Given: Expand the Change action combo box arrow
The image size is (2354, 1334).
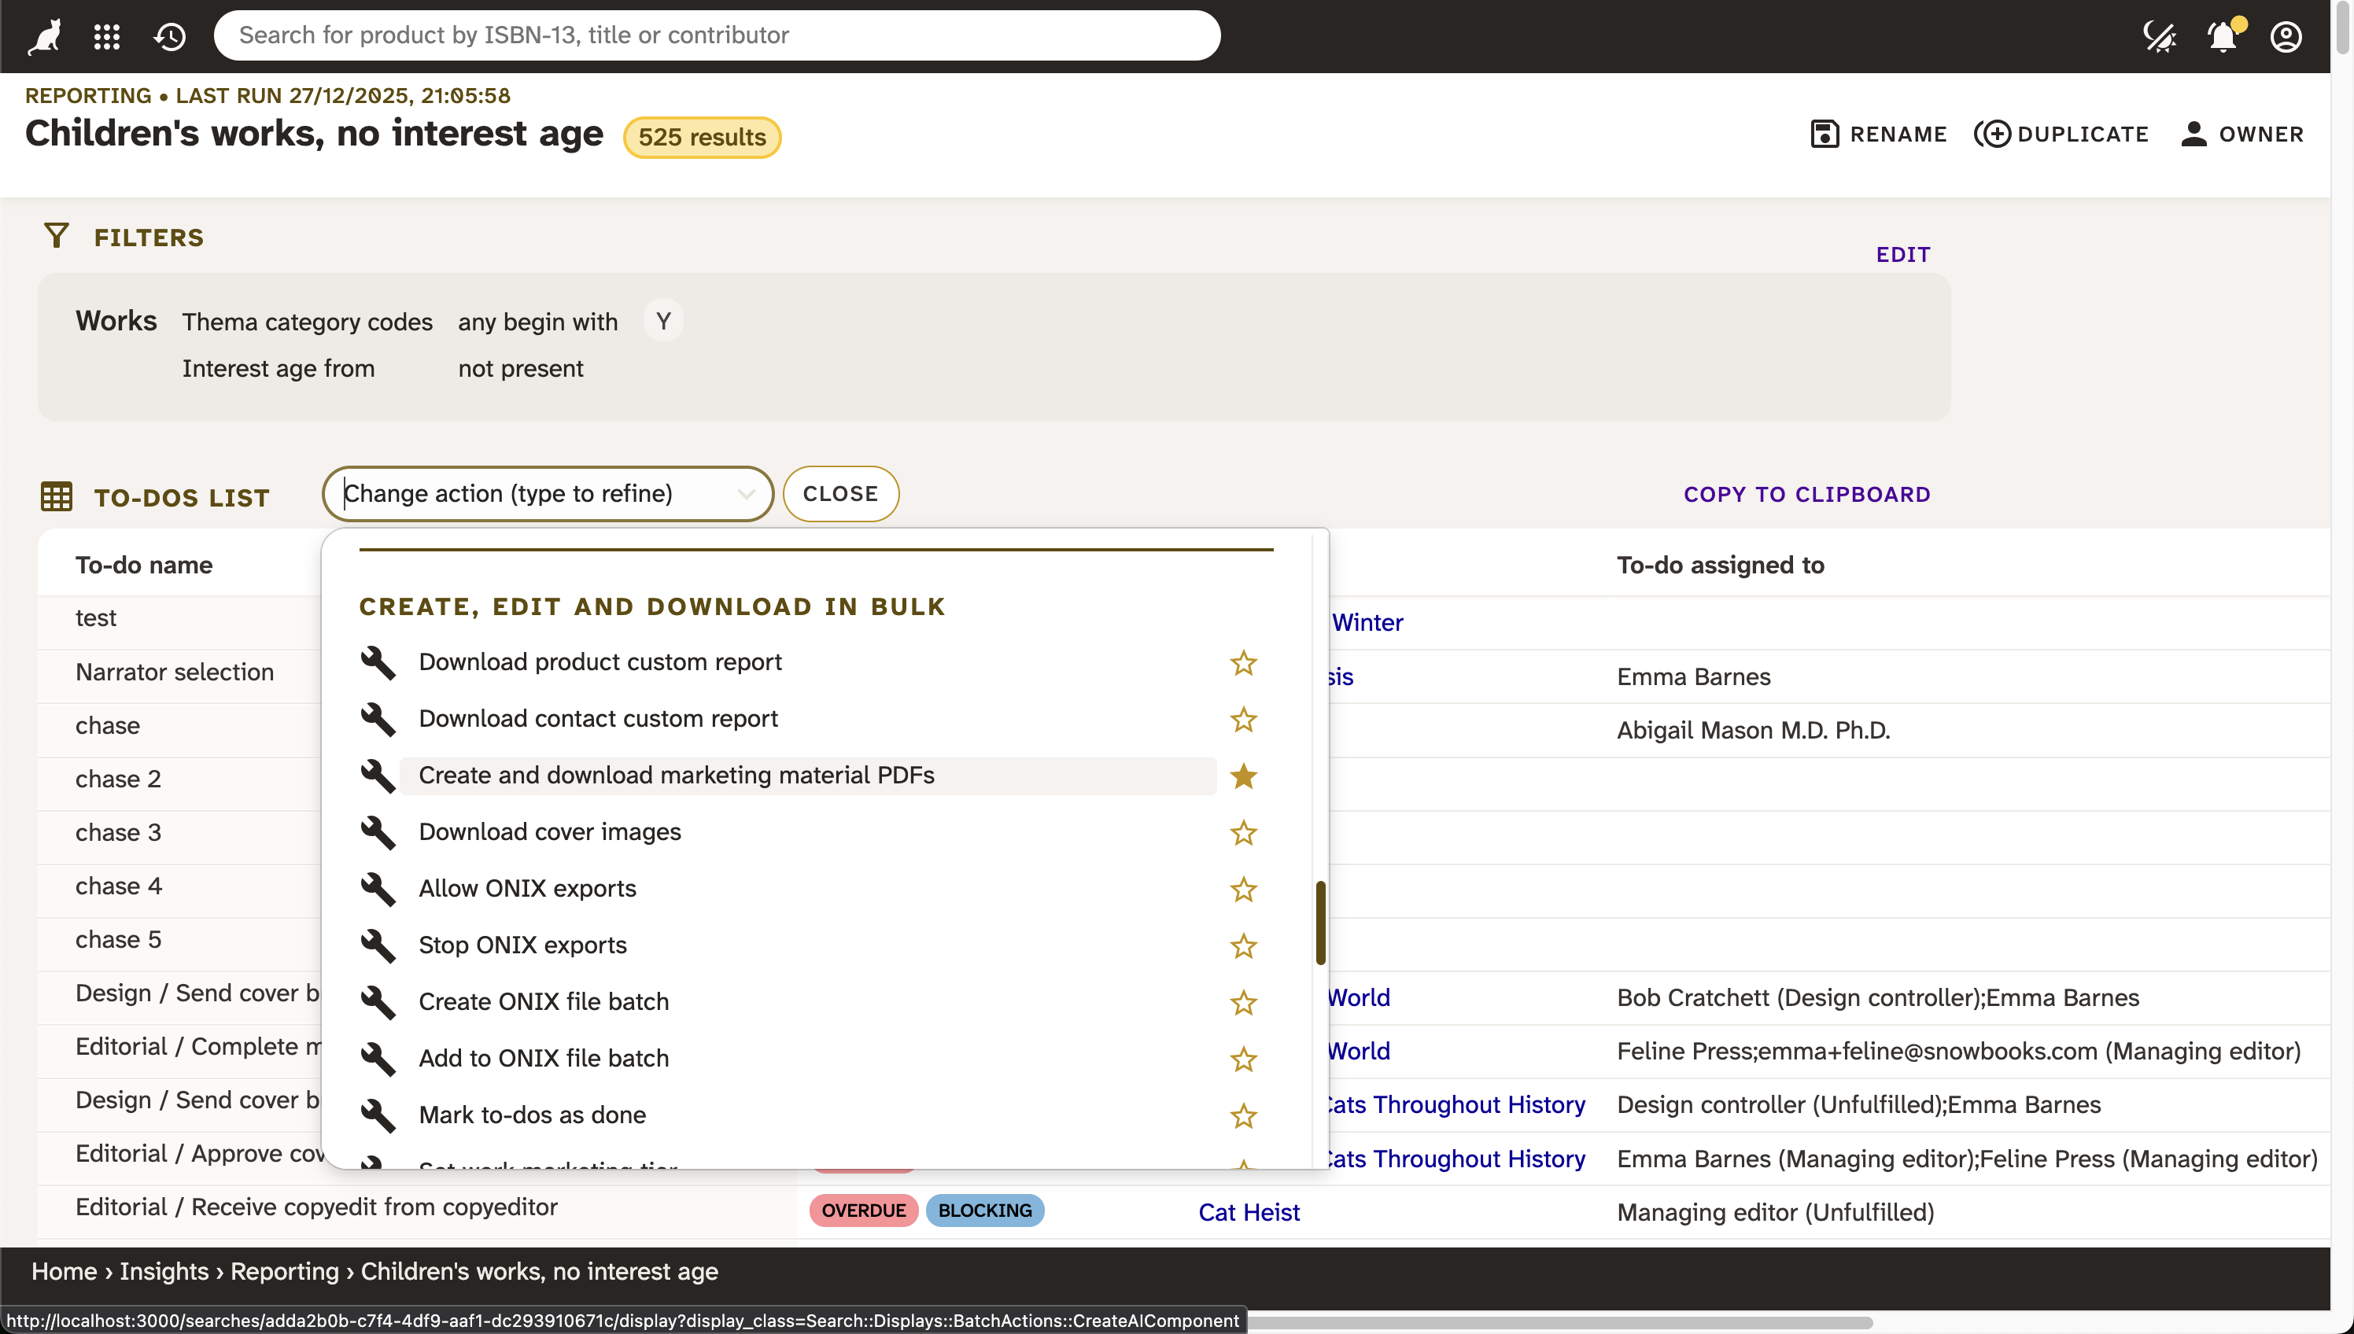Looking at the screenshot, I should pos(746,494).
